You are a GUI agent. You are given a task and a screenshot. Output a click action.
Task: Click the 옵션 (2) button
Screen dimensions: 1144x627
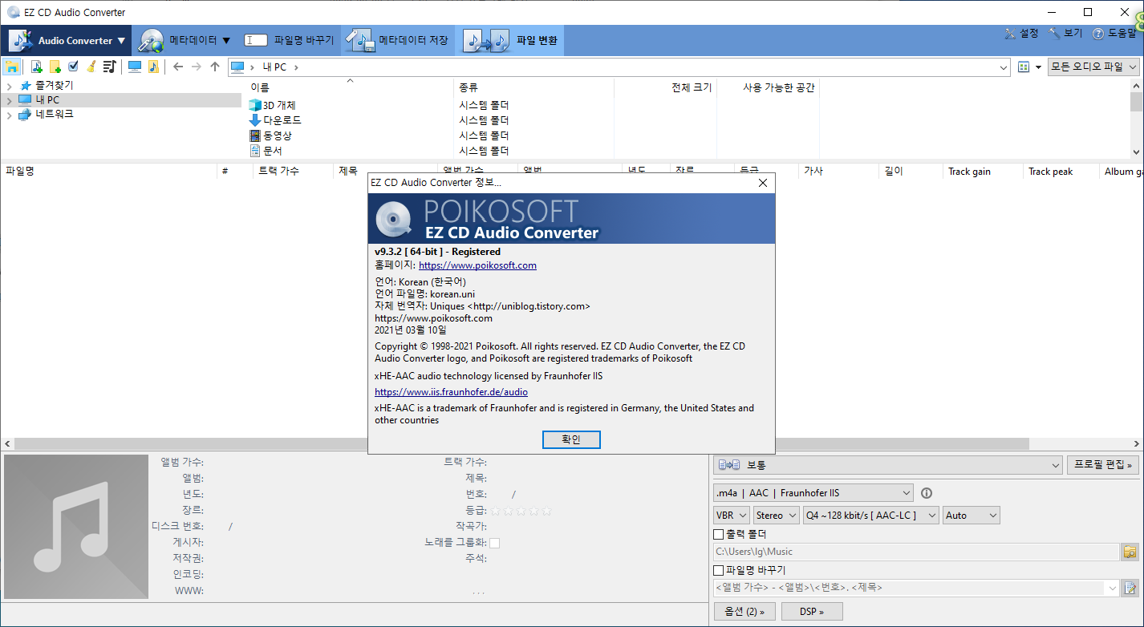tap(744, 612)
